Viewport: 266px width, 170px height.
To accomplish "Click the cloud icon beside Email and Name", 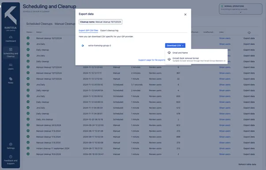I will point(169,53).
